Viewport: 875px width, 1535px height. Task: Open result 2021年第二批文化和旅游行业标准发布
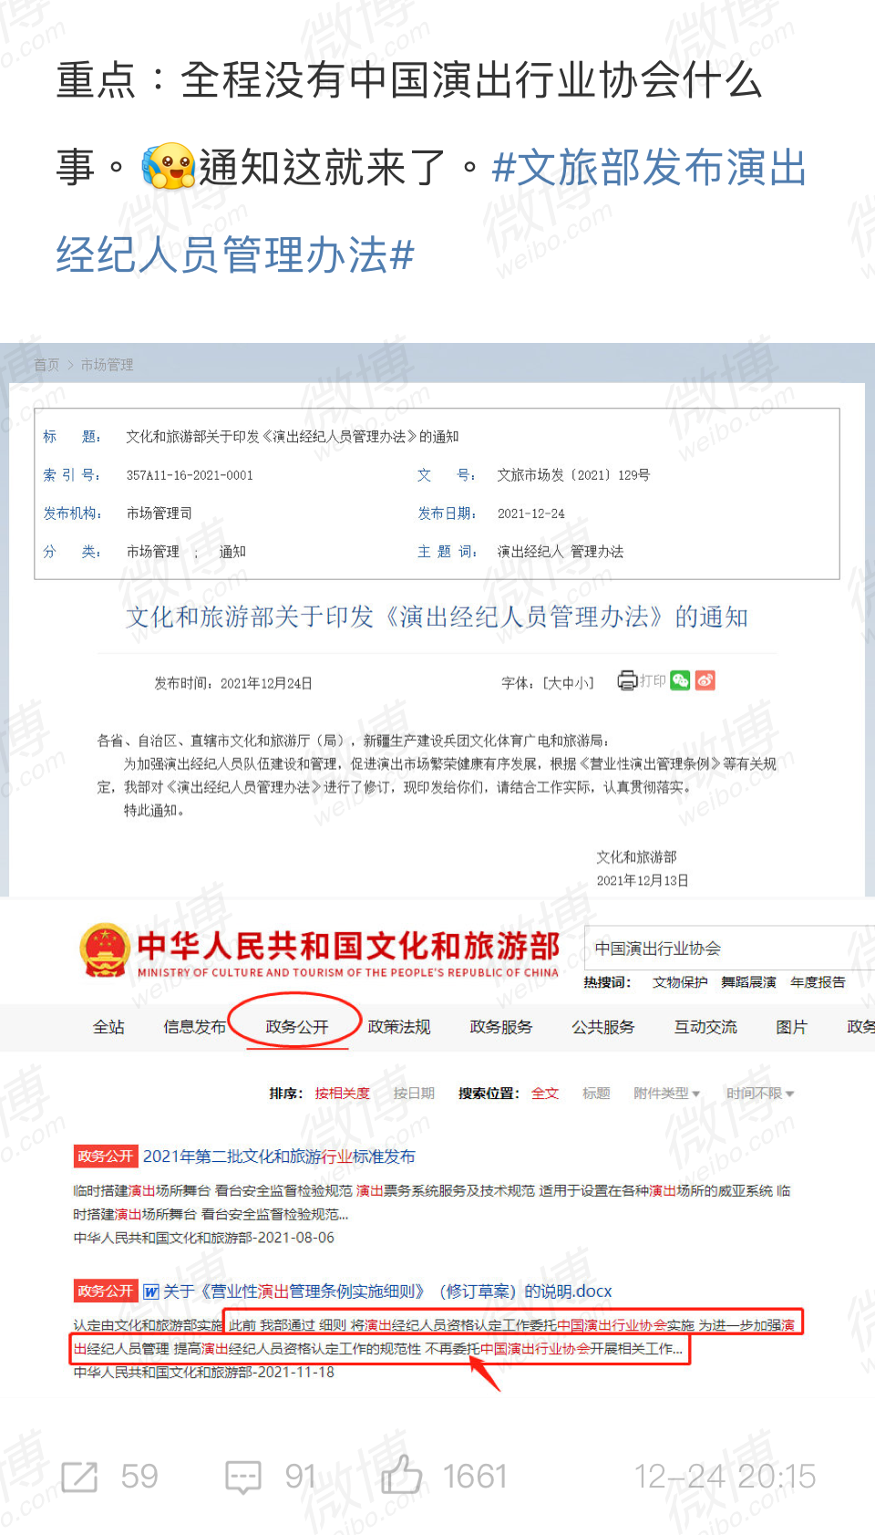tap(279, 1156)
